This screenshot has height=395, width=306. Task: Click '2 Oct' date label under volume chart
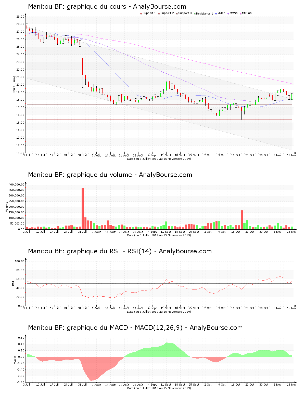coord(208,232)
